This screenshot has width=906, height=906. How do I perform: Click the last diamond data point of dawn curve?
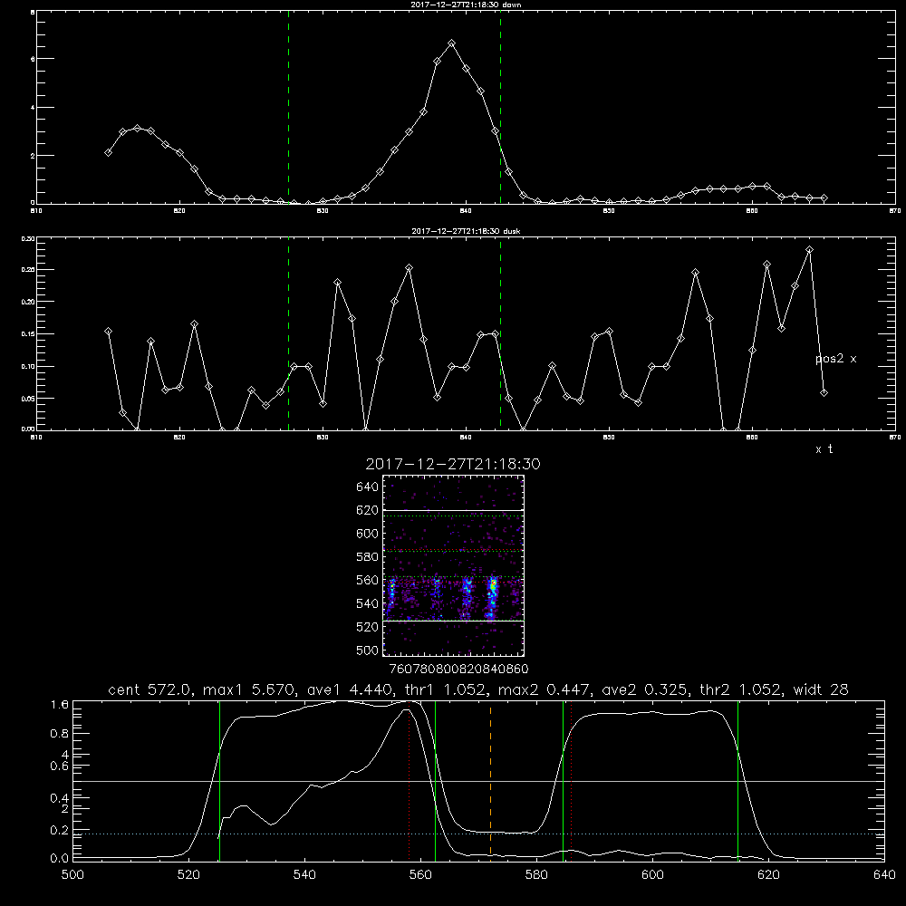[824, 198]
